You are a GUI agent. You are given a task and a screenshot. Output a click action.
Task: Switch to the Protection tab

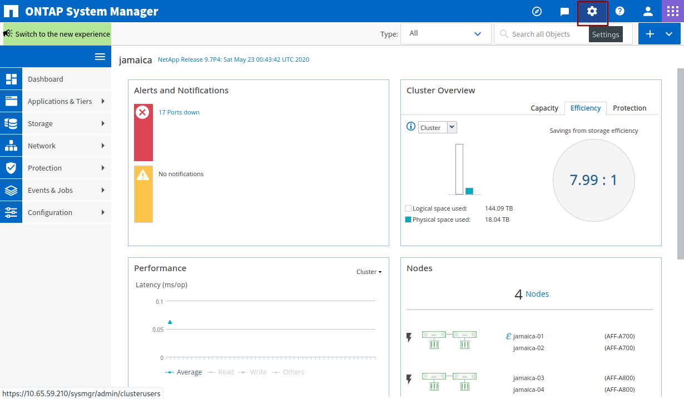[630, 108]
